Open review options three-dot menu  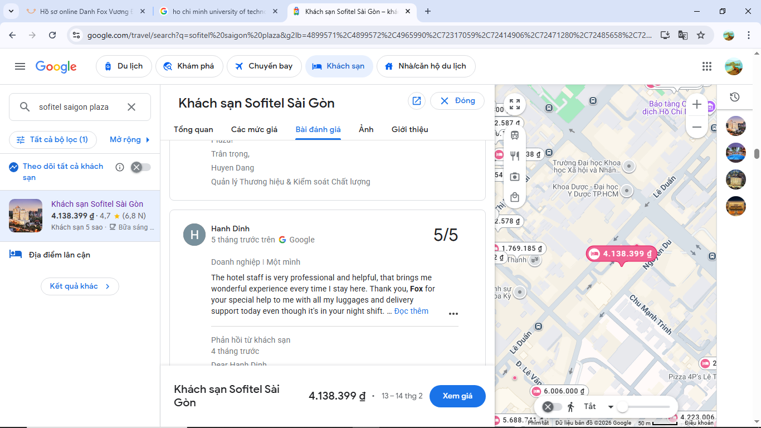453,314
